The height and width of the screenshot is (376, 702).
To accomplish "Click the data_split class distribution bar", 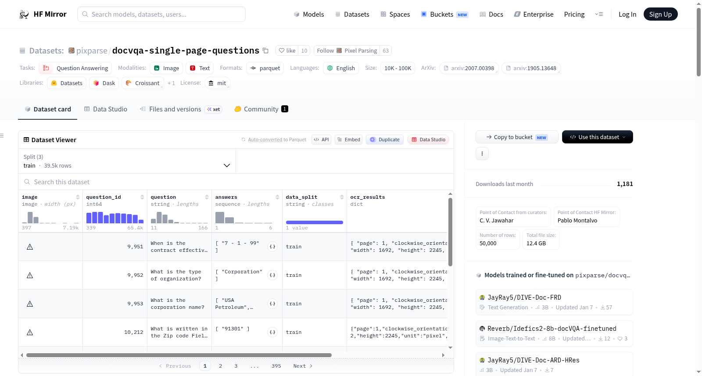I will (314, 222).
